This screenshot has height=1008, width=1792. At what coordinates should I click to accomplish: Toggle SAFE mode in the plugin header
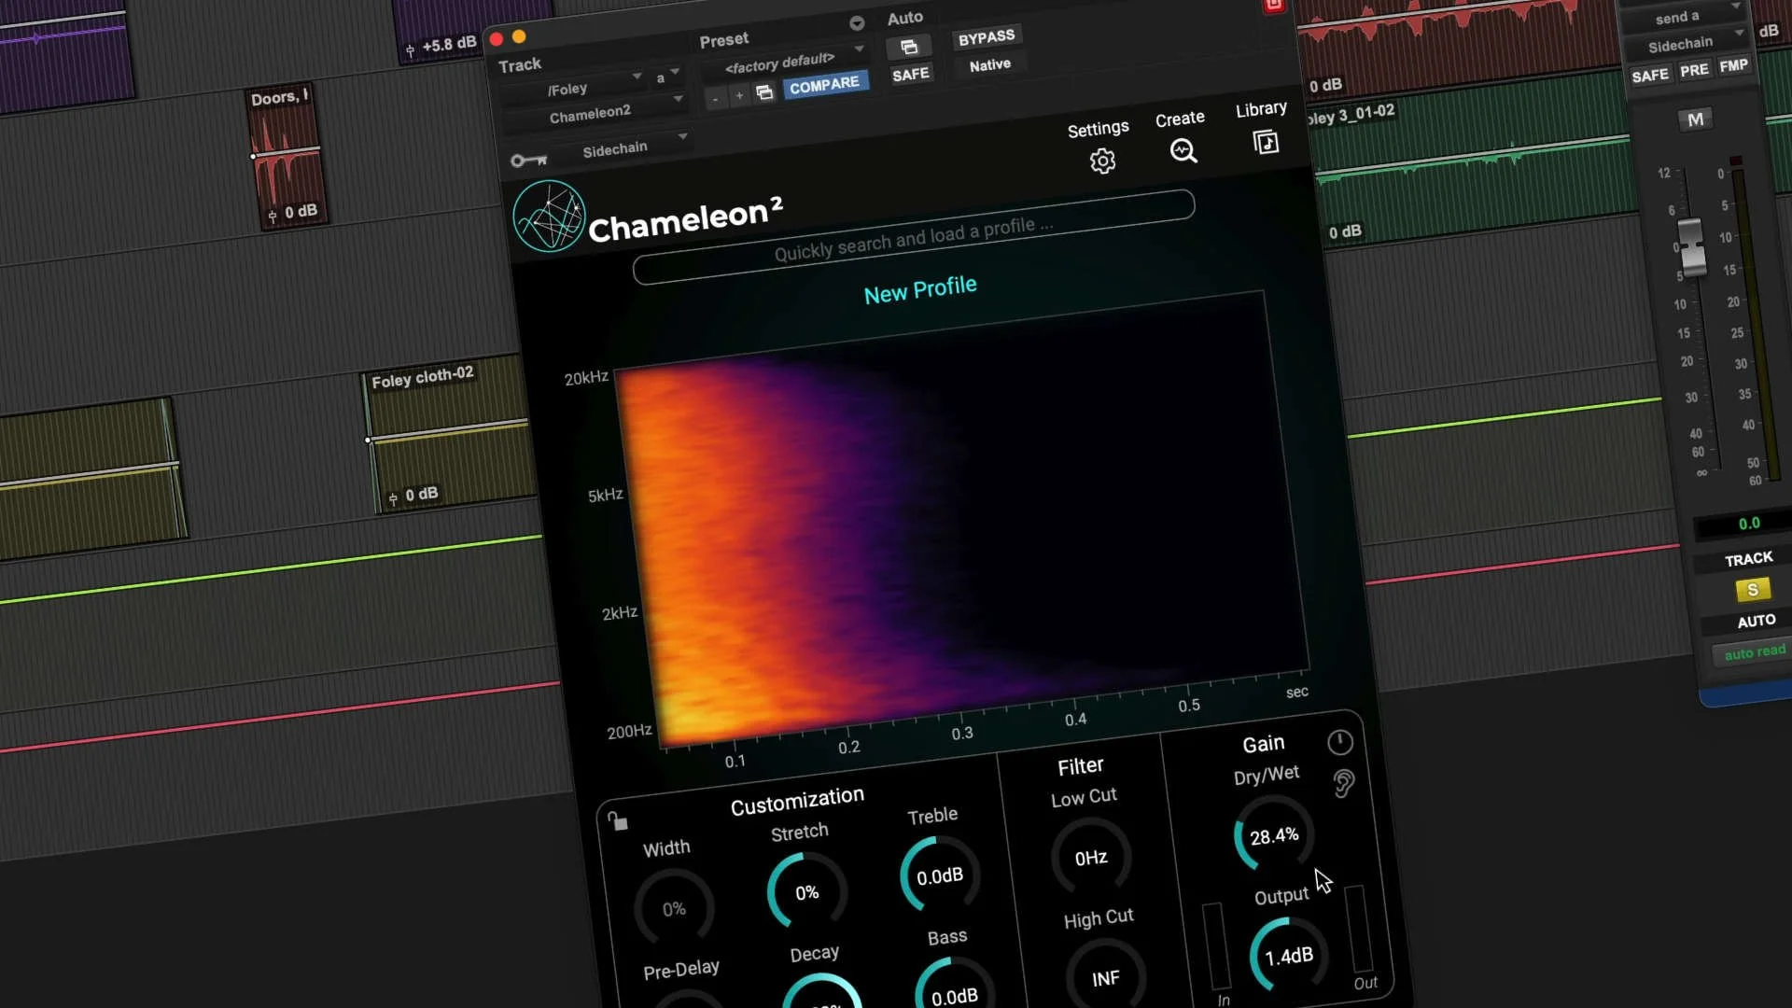(910, 74)
